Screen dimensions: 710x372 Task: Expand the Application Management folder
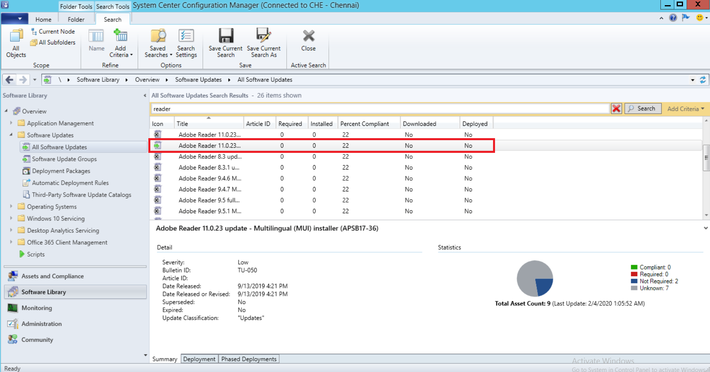[11, 123]
